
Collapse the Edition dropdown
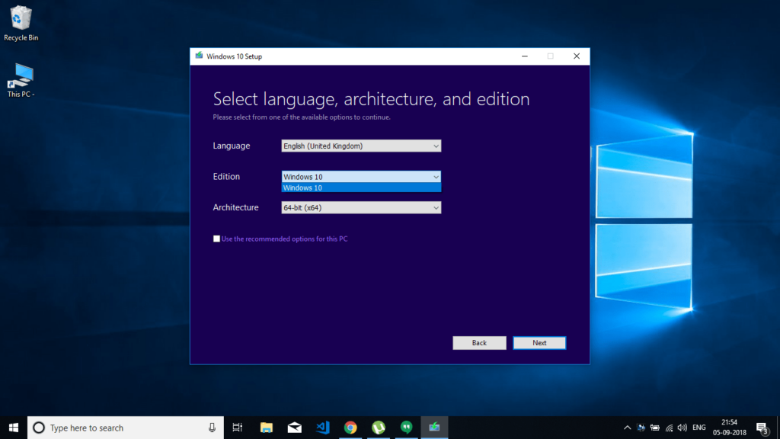(x=361, y=177)
